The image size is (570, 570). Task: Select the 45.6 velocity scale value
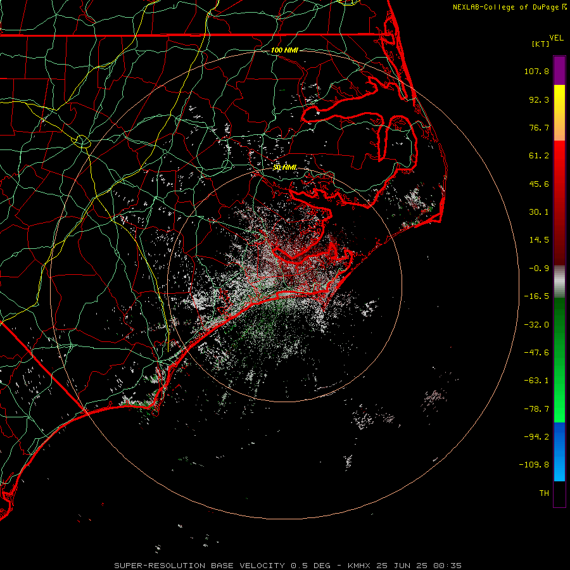tap(539, 184)
